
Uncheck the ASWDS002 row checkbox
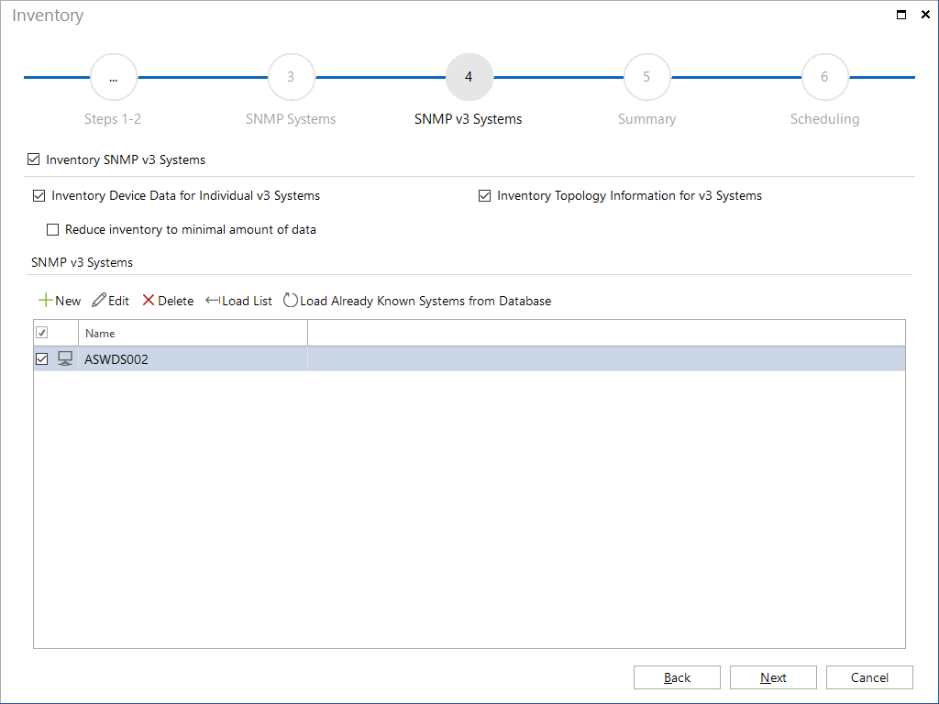pyautogui.click(x=42, y=358)
